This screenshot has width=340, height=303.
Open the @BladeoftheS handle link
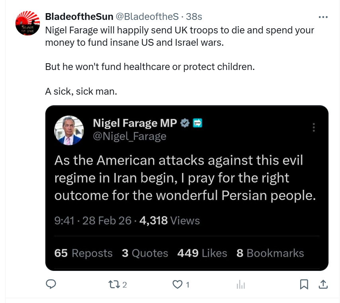pos(147,17)
